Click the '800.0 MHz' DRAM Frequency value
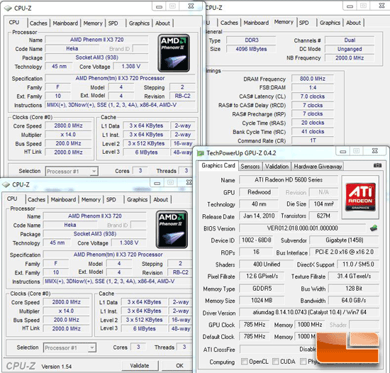 [313, 79]
